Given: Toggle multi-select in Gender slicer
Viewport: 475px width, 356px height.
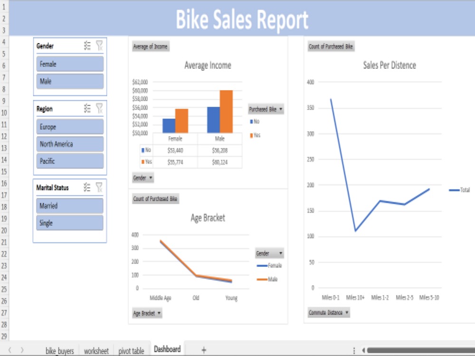Looking at the screenshot, I should 87,46.
